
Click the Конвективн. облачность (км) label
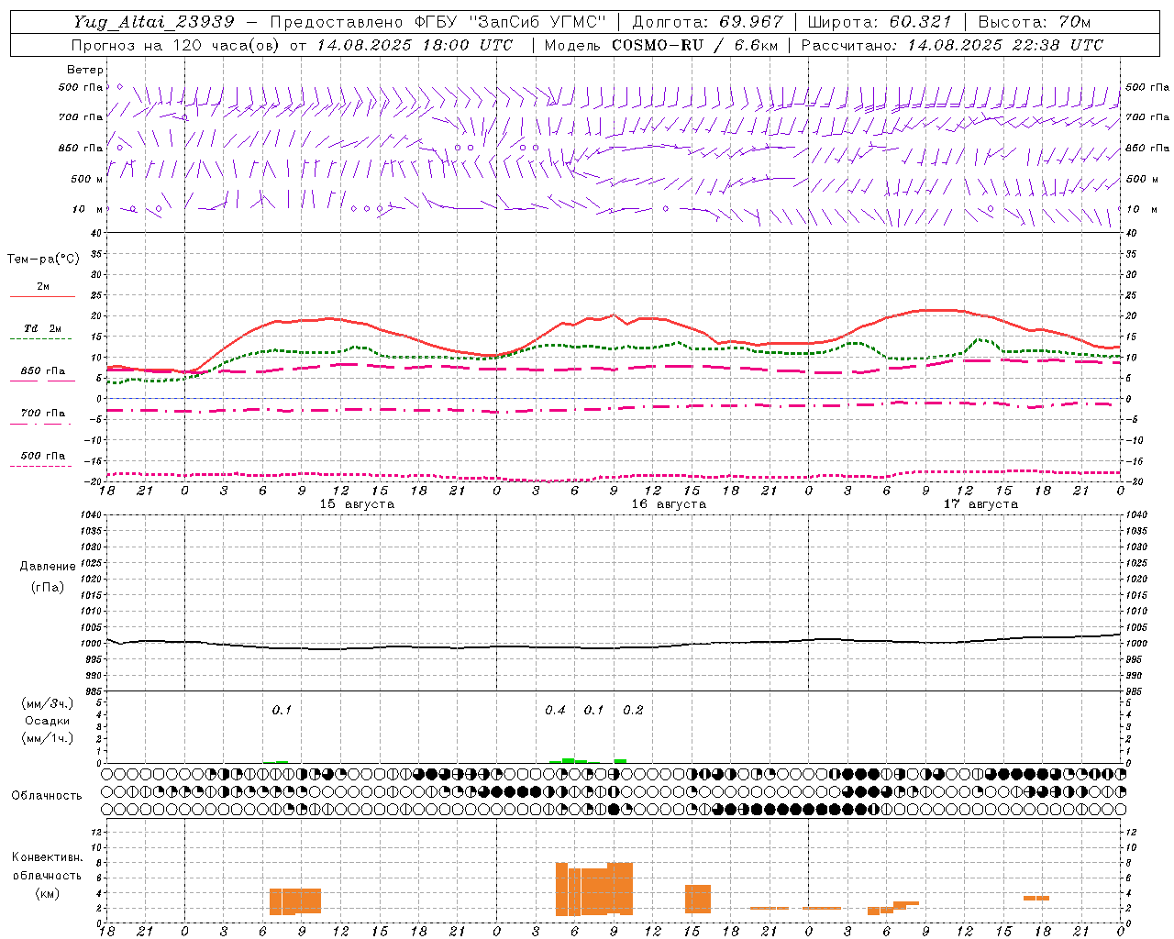(47, 875)
